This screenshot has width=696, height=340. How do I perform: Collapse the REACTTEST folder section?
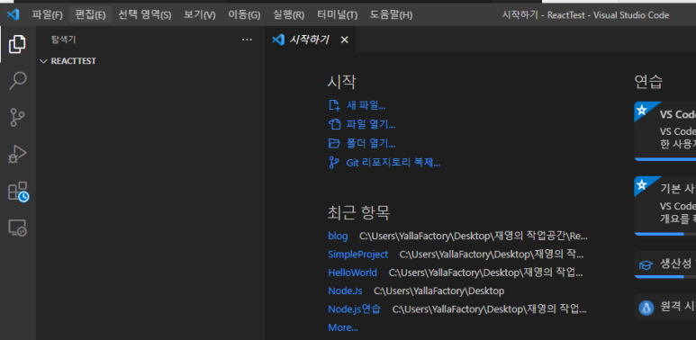tap(43, 61)
